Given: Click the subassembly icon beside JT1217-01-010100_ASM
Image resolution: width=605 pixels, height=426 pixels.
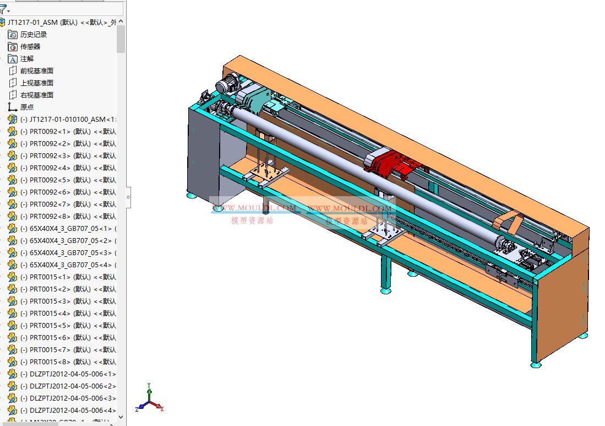Looking at the screenshot, I should [12, 119].
